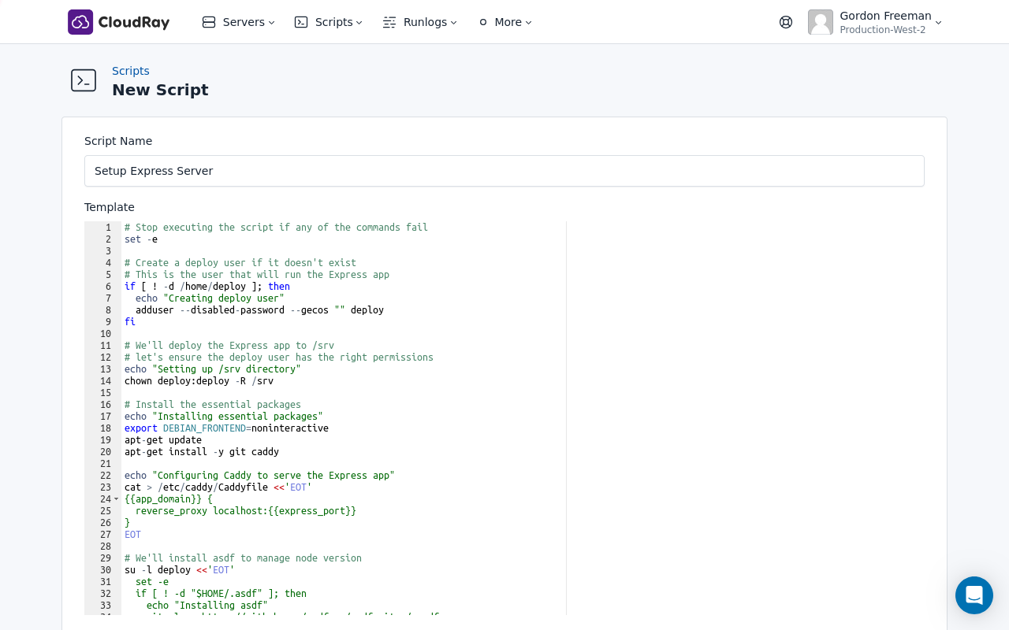Click the CloudRay logo icon
The width and height of the screenshot is (1009, 630).
click(x=80, y=22)
